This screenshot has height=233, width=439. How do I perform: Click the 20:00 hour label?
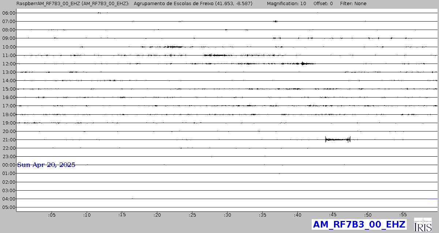coord(9,131)
